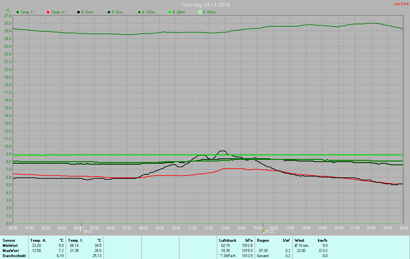The height and width of the screenshot is (259, 410).
Task: Click the 'hPa' unit header
Action: [249, 240]
